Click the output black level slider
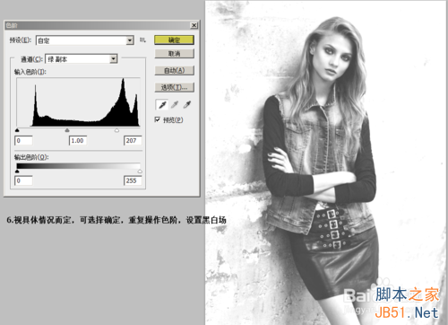The image size is (448, 325). [x=17, y=171]
